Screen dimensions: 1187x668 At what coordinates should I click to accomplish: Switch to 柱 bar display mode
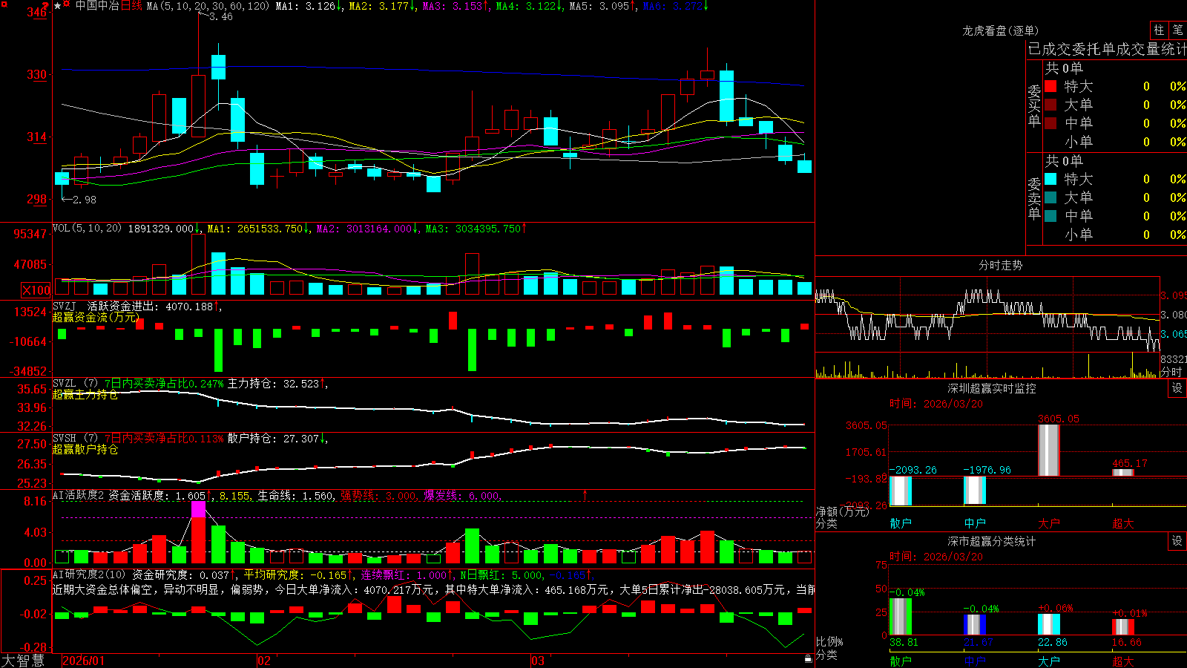[x=1159, y=30]
